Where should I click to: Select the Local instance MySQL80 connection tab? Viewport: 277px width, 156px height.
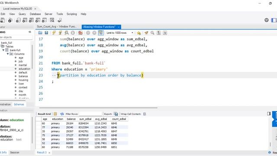pyautogui.click(x=17, y=9)
